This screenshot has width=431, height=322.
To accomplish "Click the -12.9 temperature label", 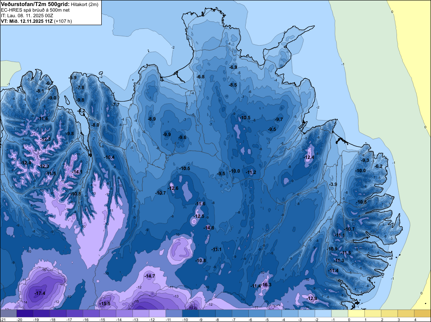I will pyautogui.click(x=312, y=298).
